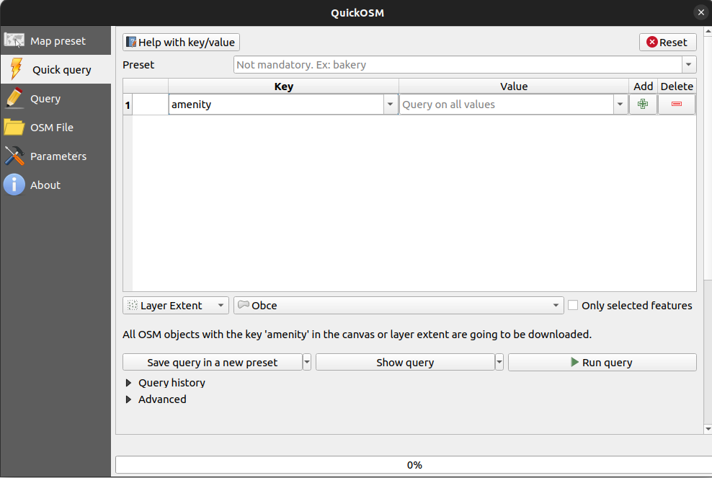Click the Run query button

(x=602, y=362)
